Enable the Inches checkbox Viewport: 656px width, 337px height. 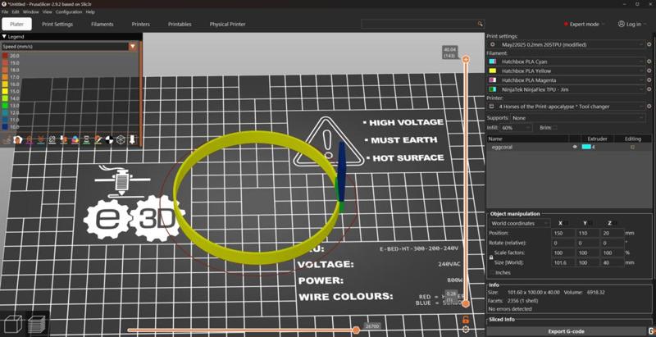pos(492,272)
